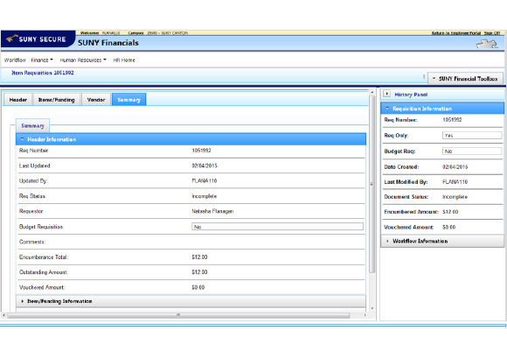Click the Req Only Yes field
507x359 pixels.
tap(472, 136)
